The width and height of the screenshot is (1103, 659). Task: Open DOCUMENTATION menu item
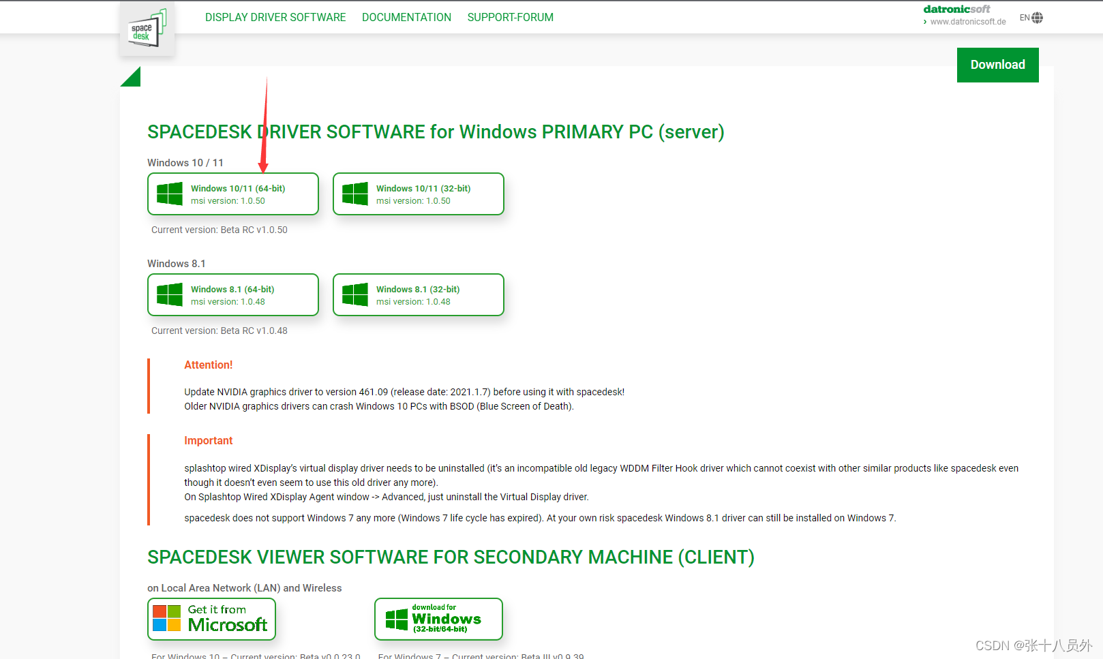coord(406,17)
